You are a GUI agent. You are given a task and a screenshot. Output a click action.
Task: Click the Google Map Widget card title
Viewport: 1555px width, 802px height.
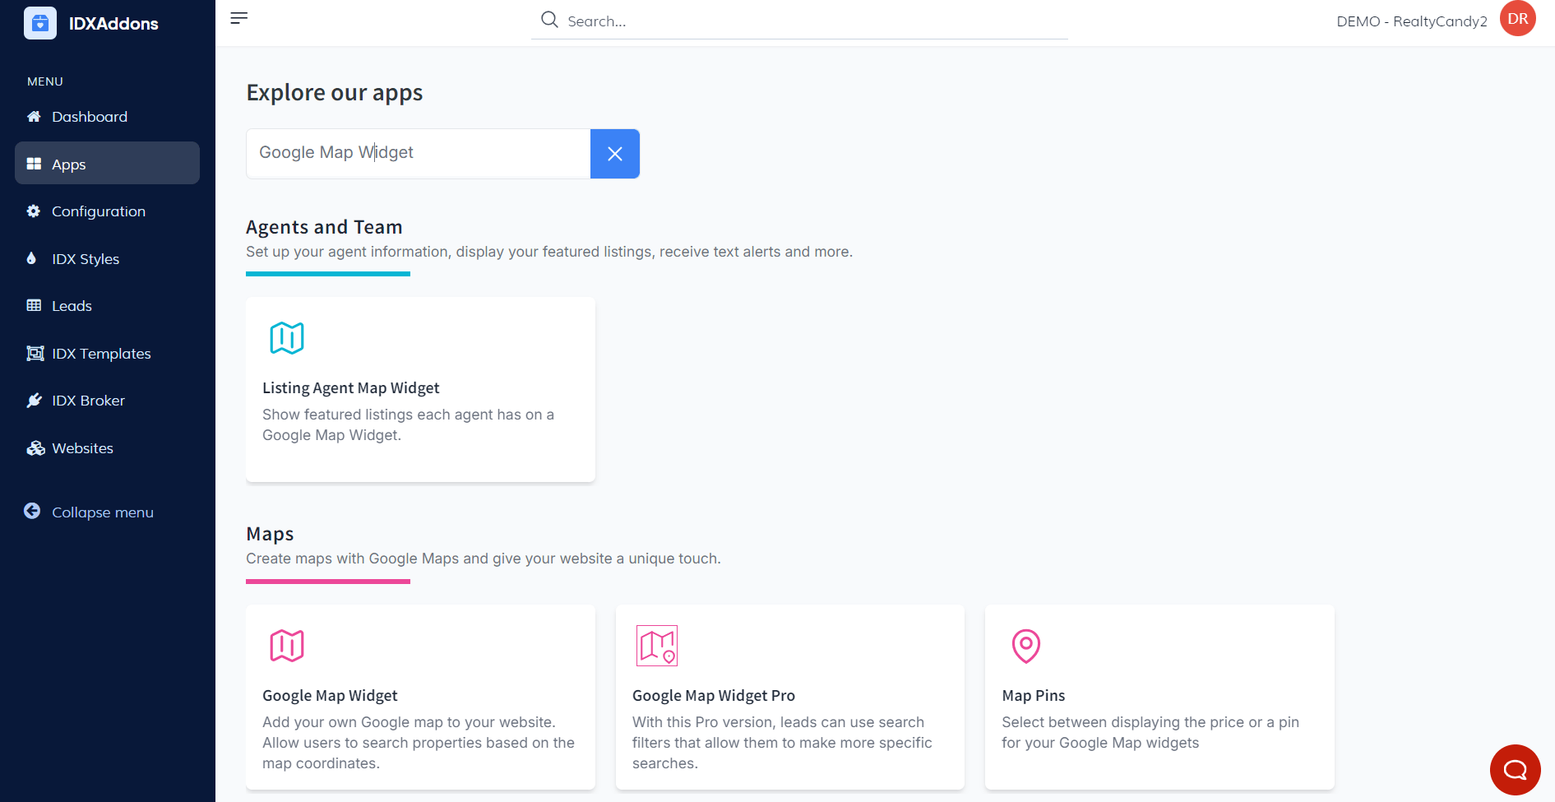coord(330,696)
